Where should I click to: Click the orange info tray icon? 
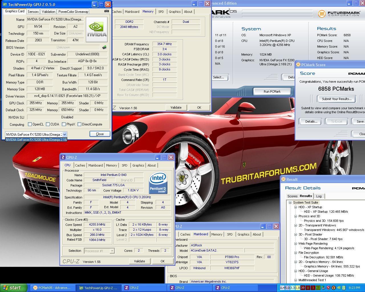coord(333,288)
